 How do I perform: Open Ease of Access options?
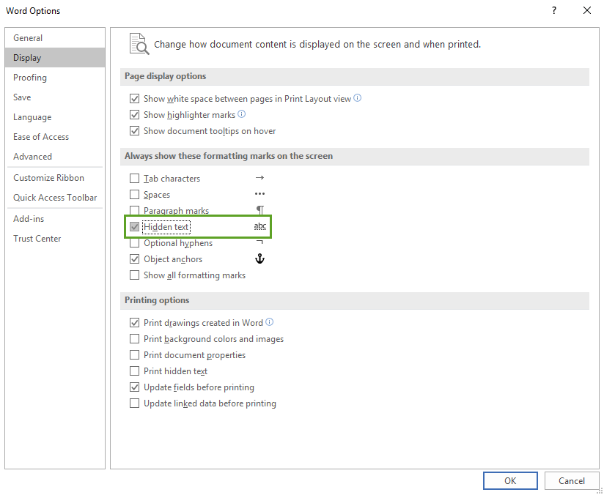pos(55,137)
